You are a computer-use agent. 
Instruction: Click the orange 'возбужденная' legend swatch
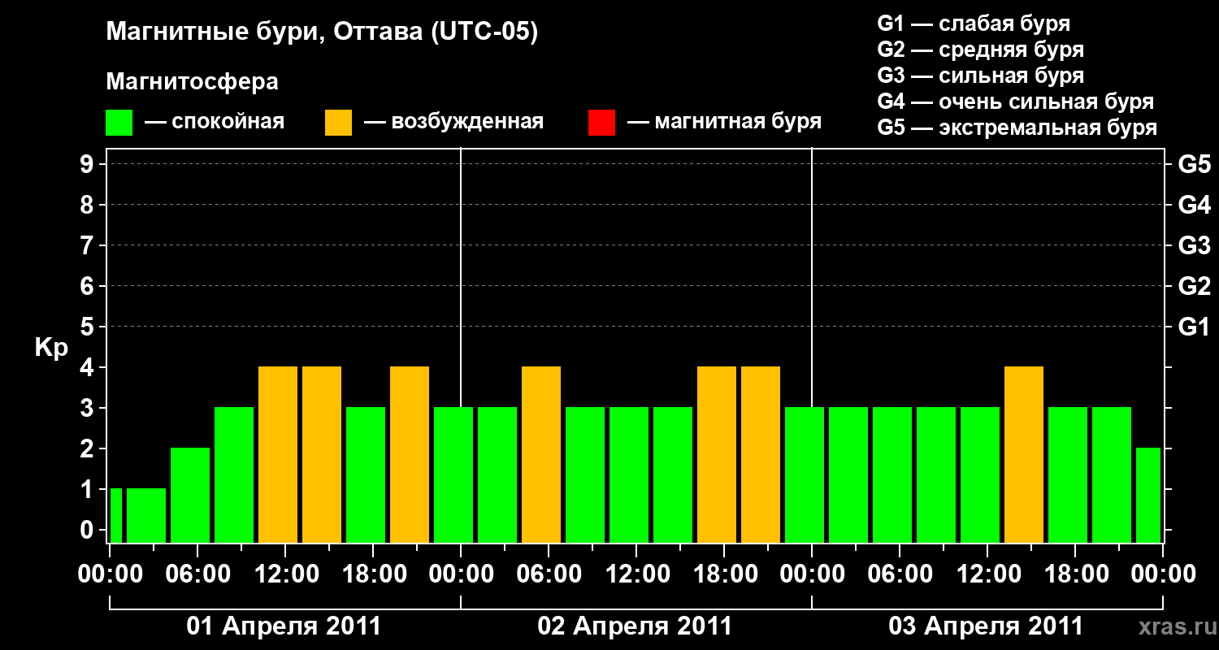[x=338, y=123]
